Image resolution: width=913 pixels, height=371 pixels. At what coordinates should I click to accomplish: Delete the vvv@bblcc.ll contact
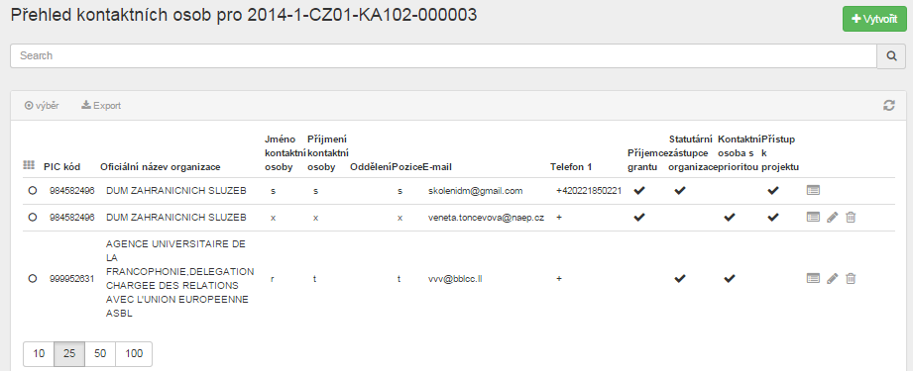851,279
